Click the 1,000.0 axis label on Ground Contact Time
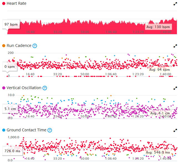180x163 pixels. (x=13, y=137)
